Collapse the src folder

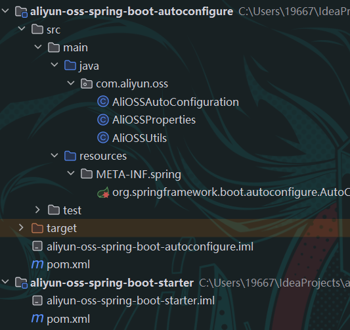click(x=22, y=29)
